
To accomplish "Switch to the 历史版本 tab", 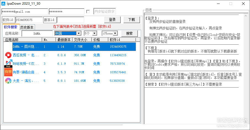I will tap(27, 27).
